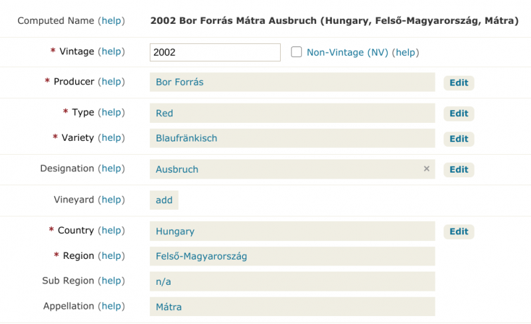
Task: Select the Red type value
Action: tap(292, 113)
